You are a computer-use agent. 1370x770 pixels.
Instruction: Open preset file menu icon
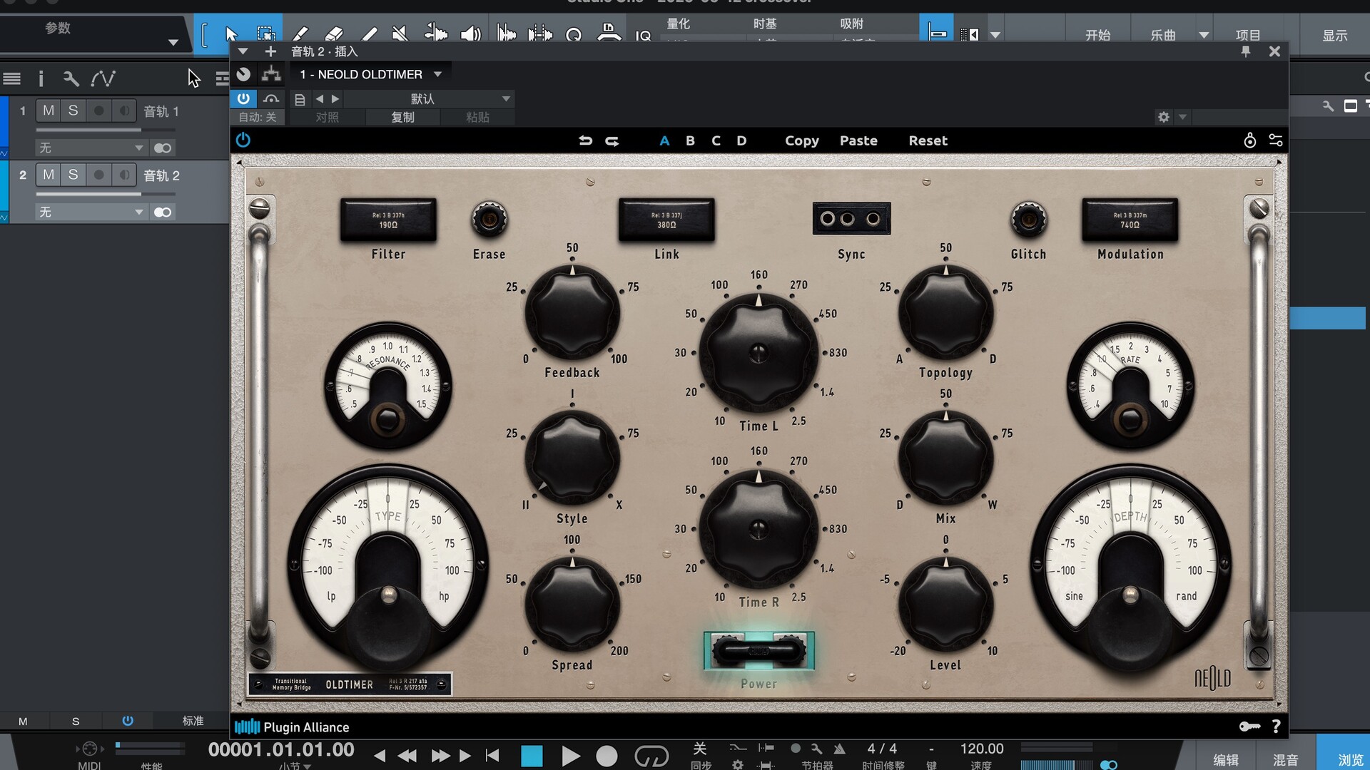click(x=300, y=99)
